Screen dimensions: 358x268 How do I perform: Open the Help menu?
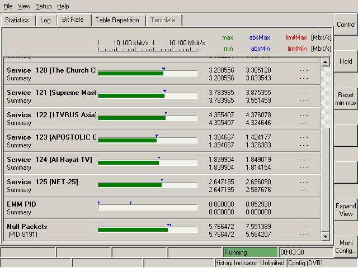tap(63, 6)
